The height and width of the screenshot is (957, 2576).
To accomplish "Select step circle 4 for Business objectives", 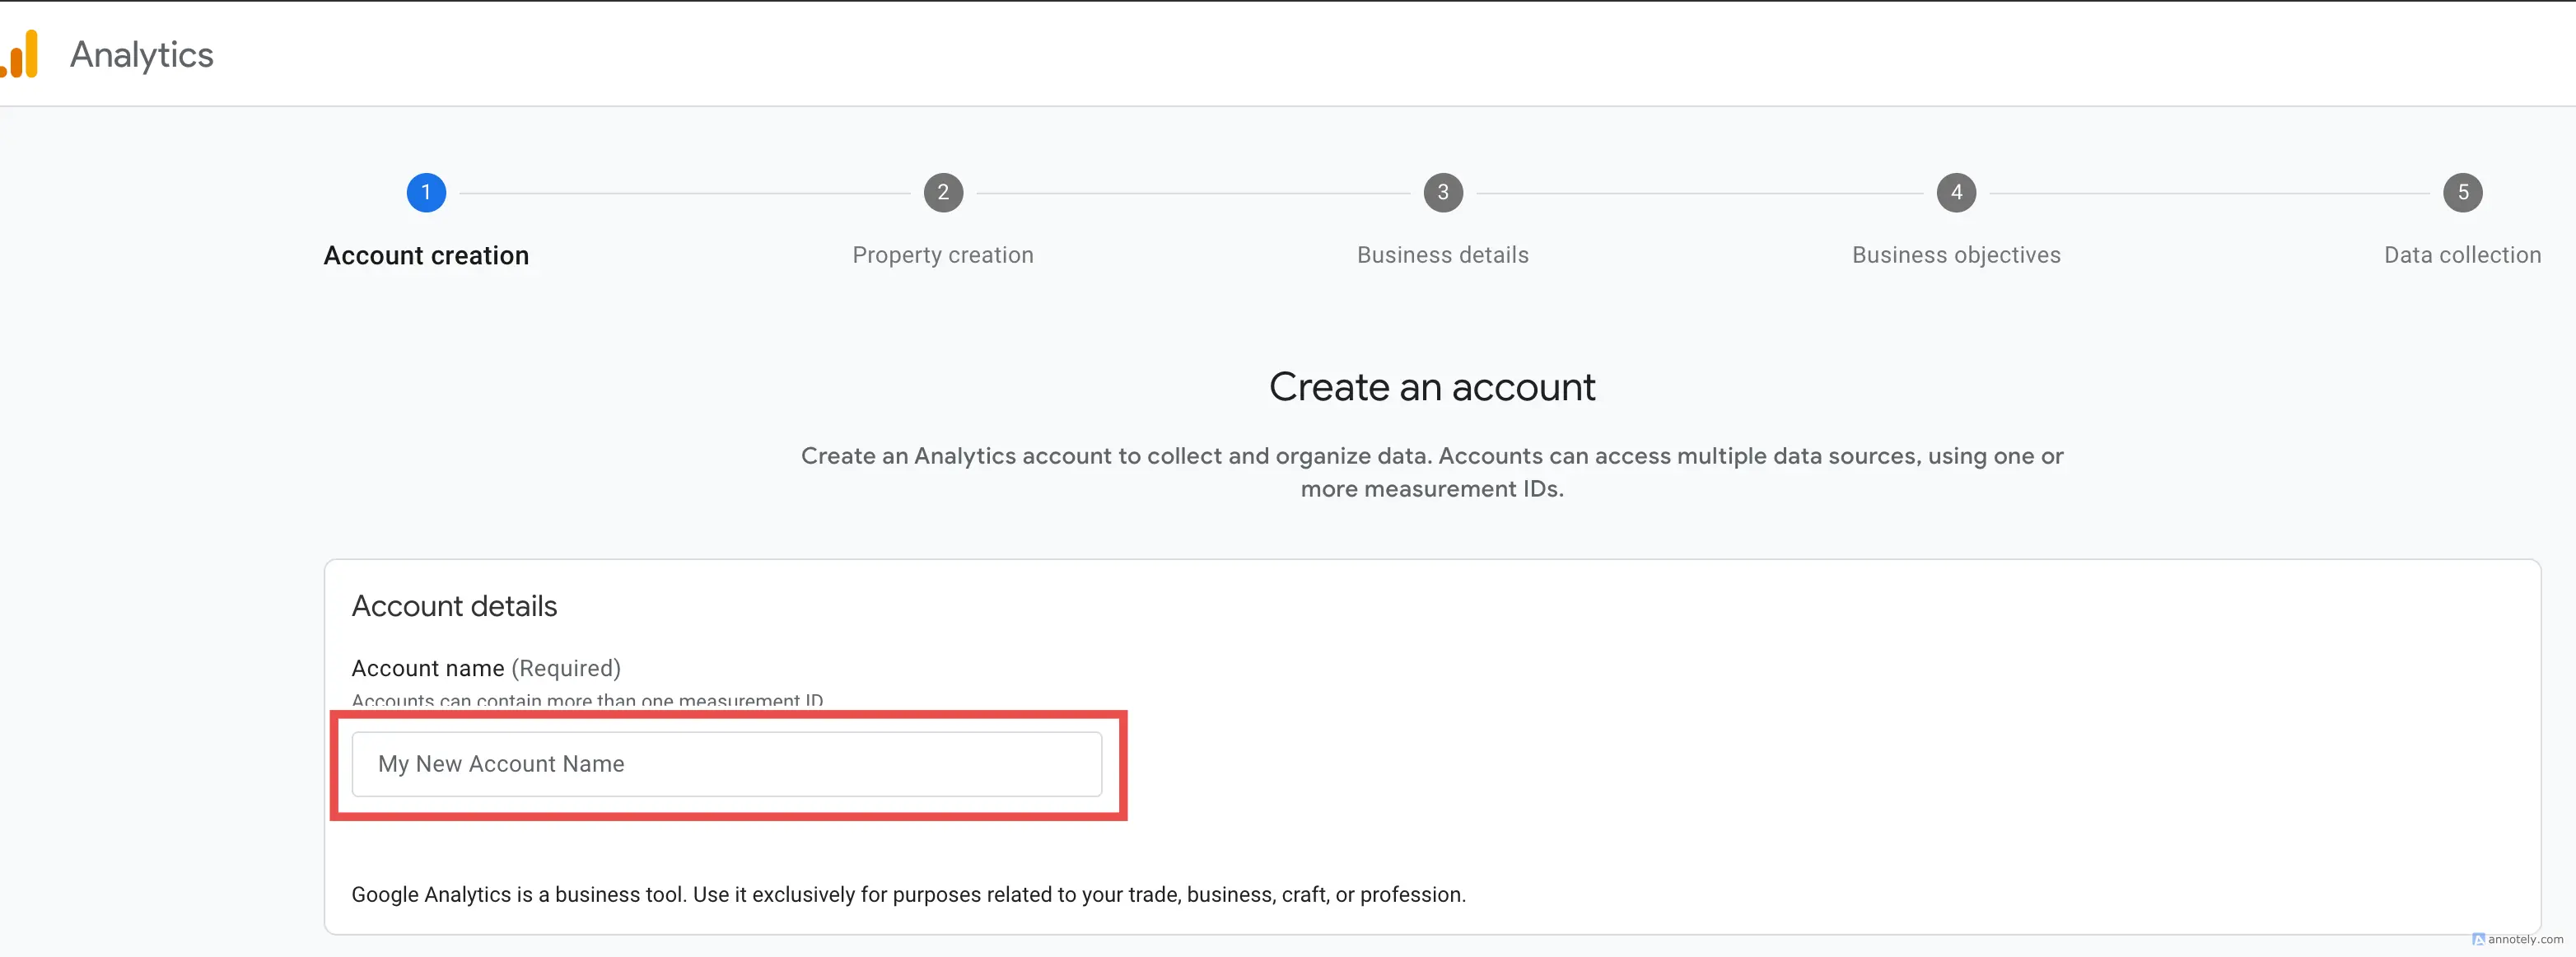I will pos(1956,193).
